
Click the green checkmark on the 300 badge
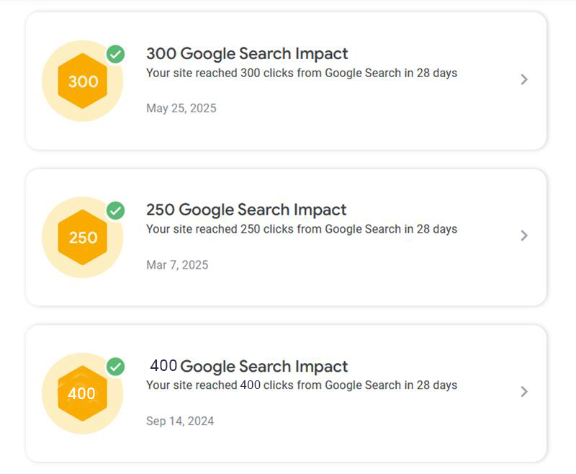(115, 54)
